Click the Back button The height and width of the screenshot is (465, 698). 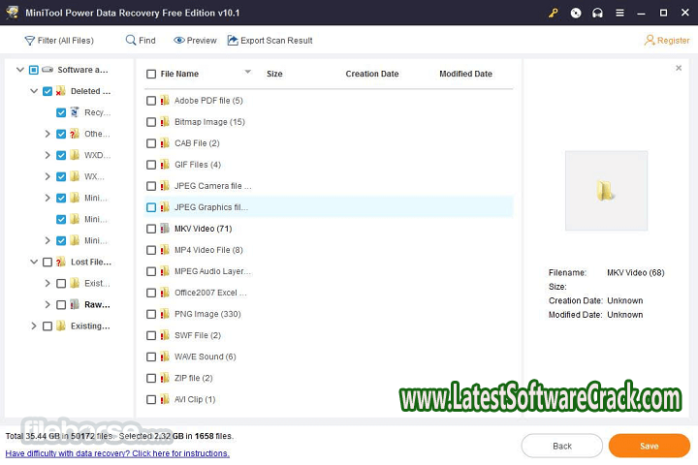[561, 446]
